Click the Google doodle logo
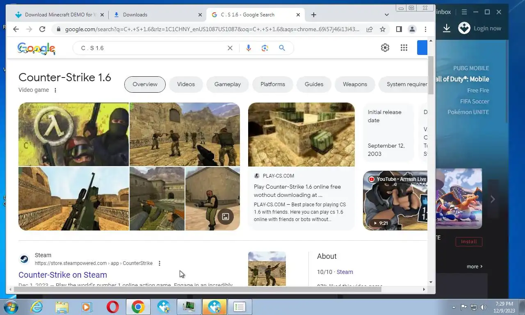 point(37,48)
